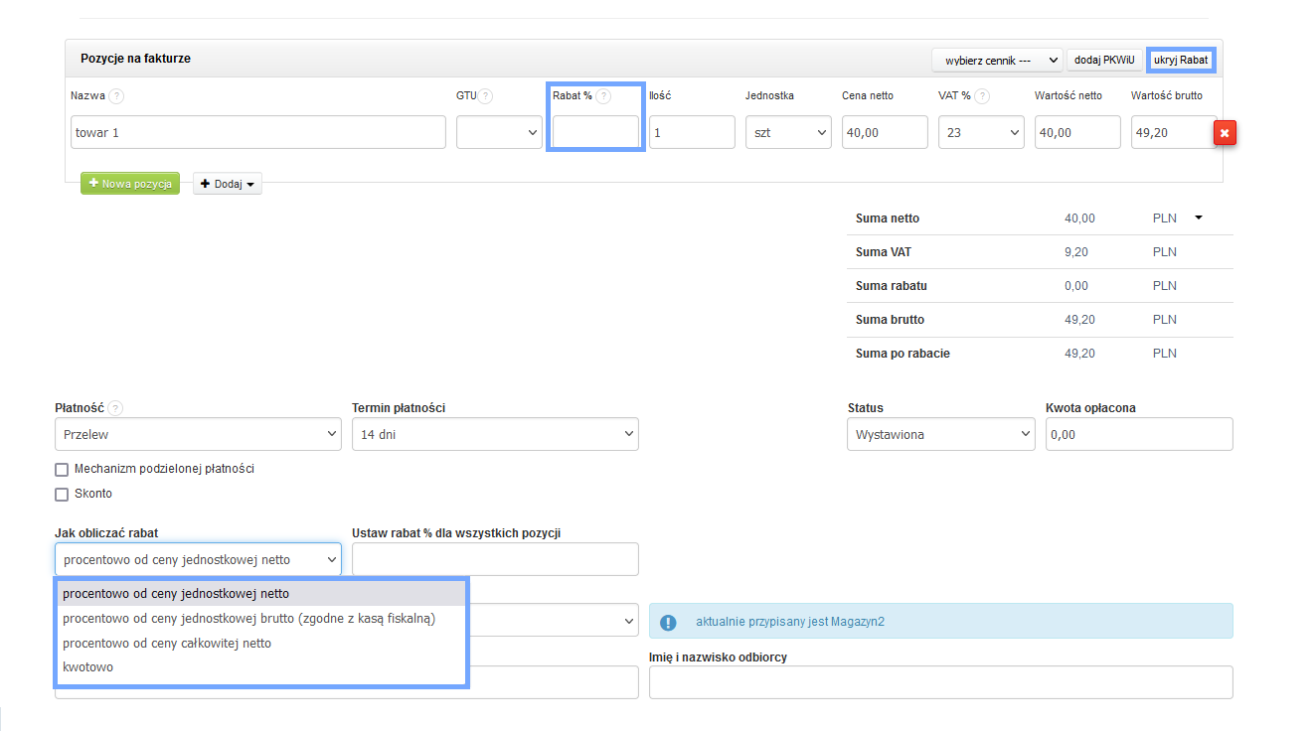Open the VAT rate dropdown showing 23

[x=981, y=132]
